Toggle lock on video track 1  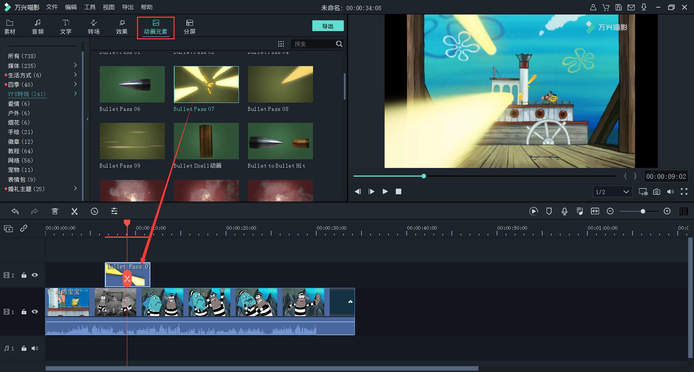pos(24,312)
